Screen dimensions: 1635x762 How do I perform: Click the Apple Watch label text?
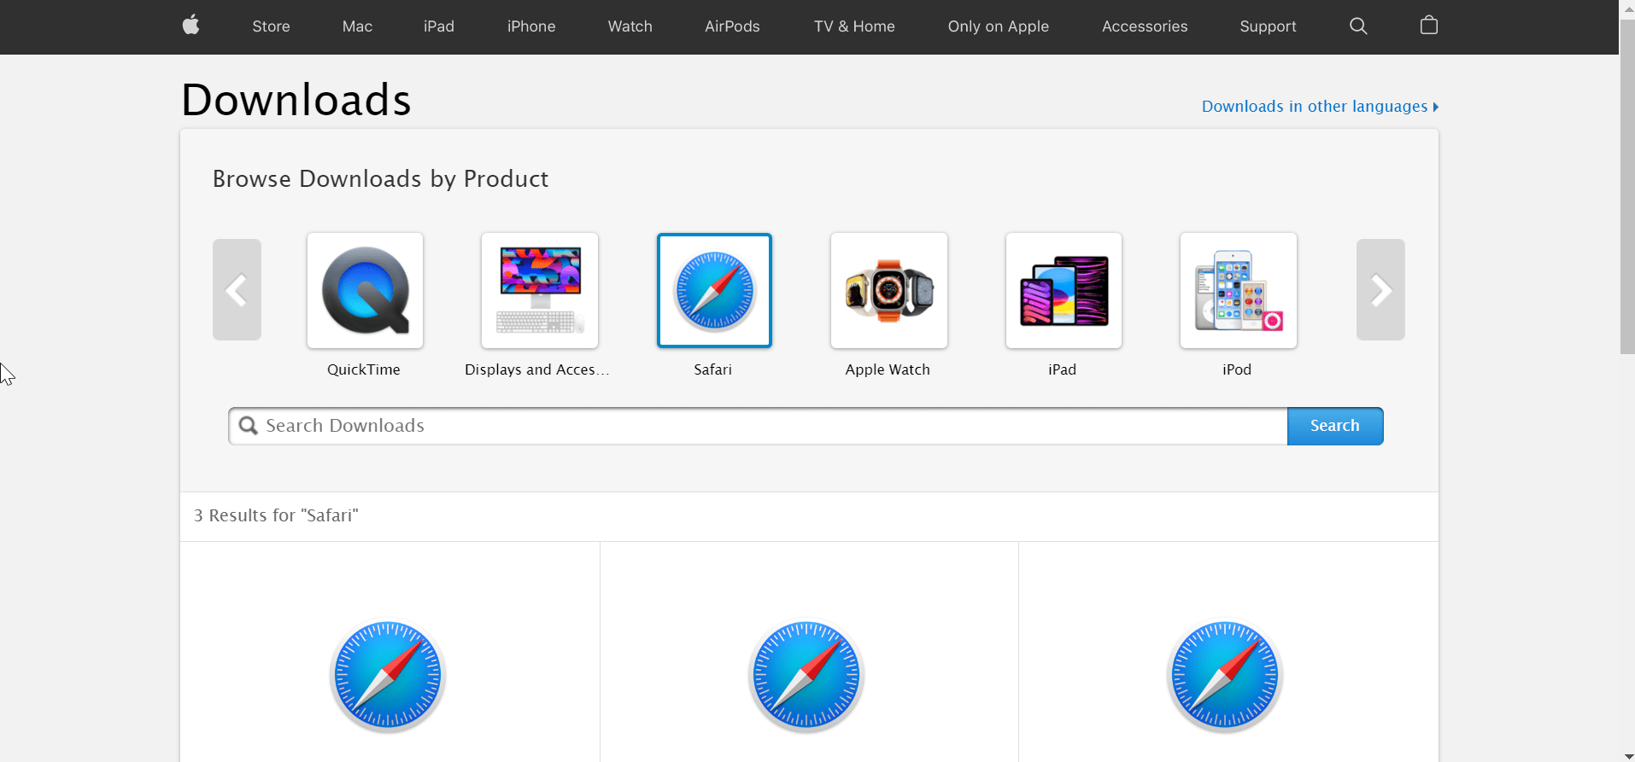(x=888, y=369)
